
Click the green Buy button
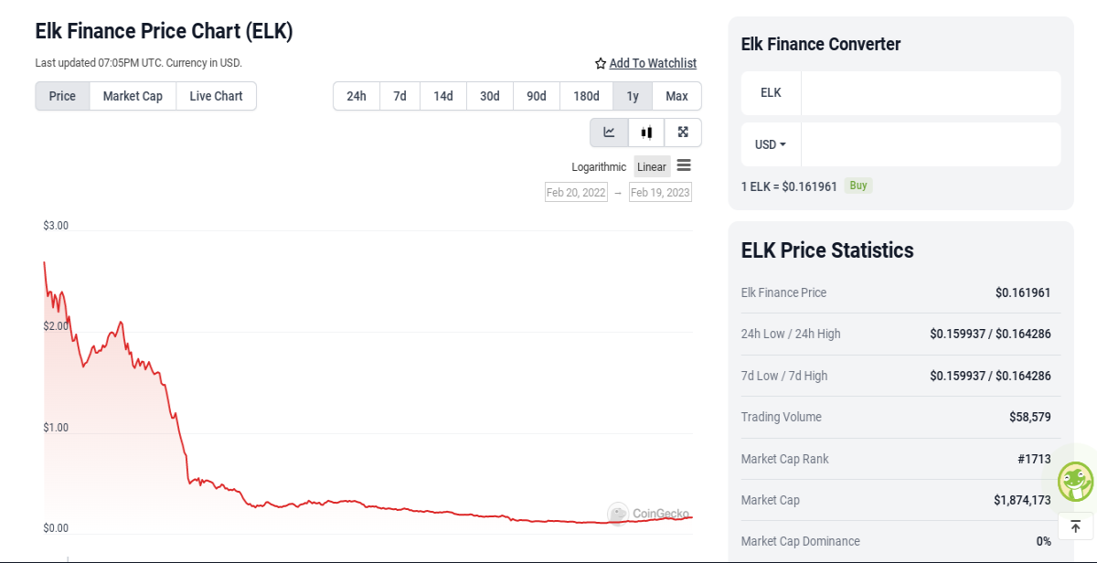(x=858, y=186)
